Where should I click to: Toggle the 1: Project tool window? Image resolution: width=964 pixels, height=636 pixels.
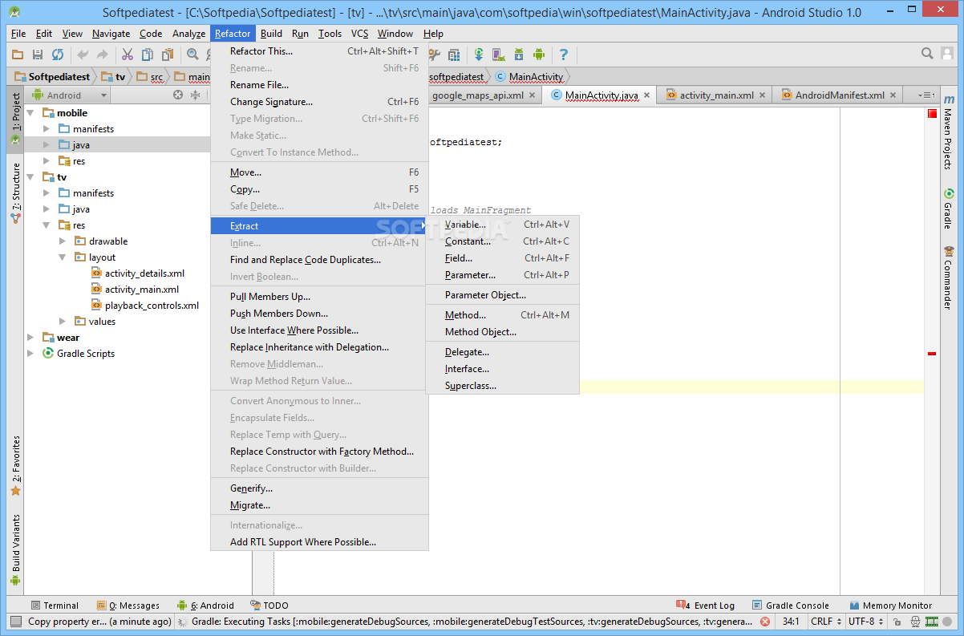[15, 118]
